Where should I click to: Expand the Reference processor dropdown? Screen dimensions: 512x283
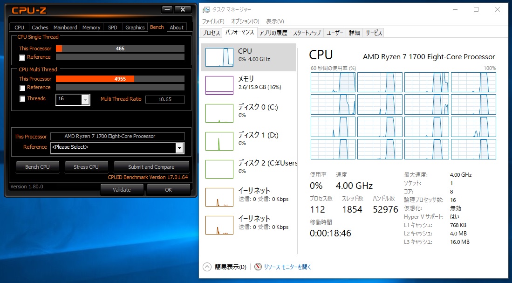pos(179,147)
